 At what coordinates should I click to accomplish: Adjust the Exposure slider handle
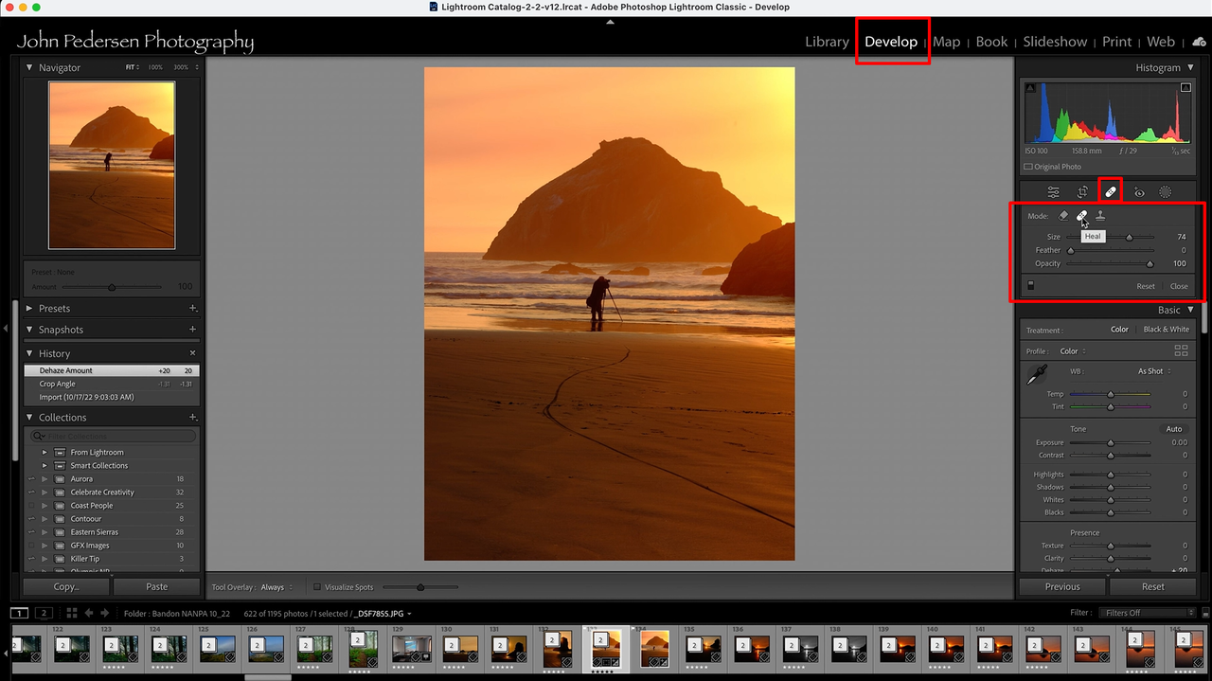[1111, 442]
